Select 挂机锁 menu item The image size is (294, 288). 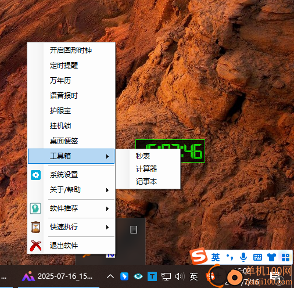[x=71, y=126]
